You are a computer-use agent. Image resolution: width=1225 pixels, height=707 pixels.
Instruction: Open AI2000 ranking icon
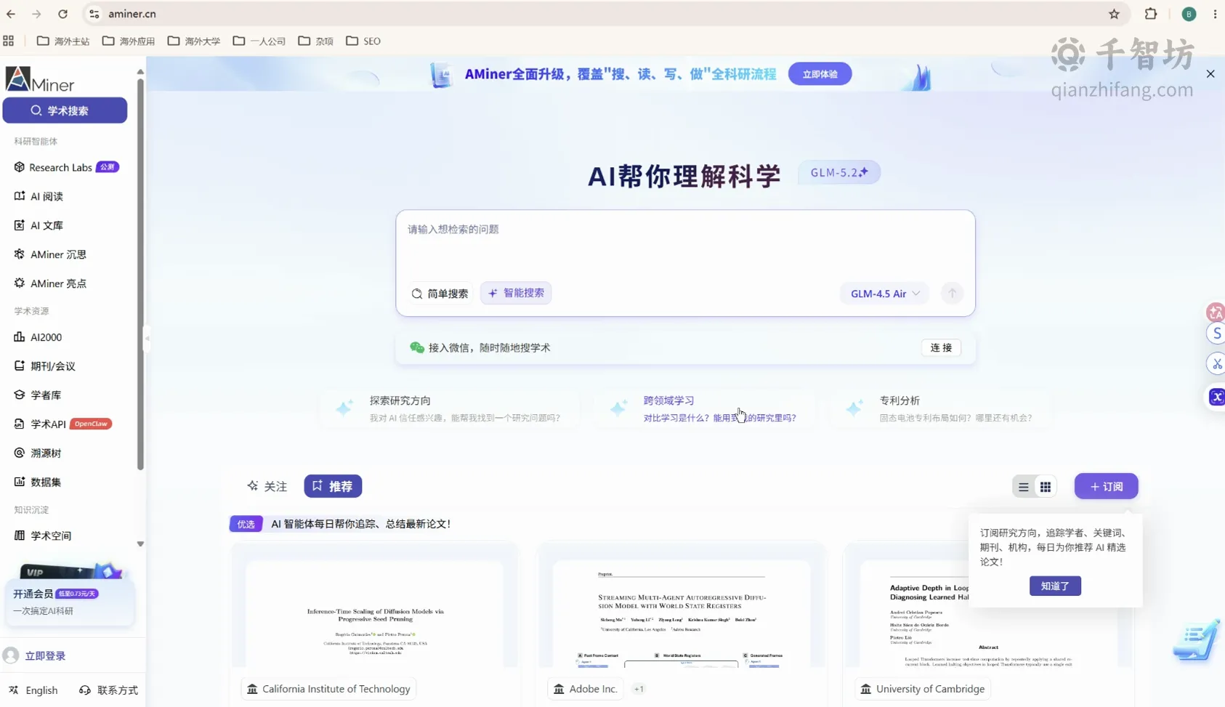(20, 336)
